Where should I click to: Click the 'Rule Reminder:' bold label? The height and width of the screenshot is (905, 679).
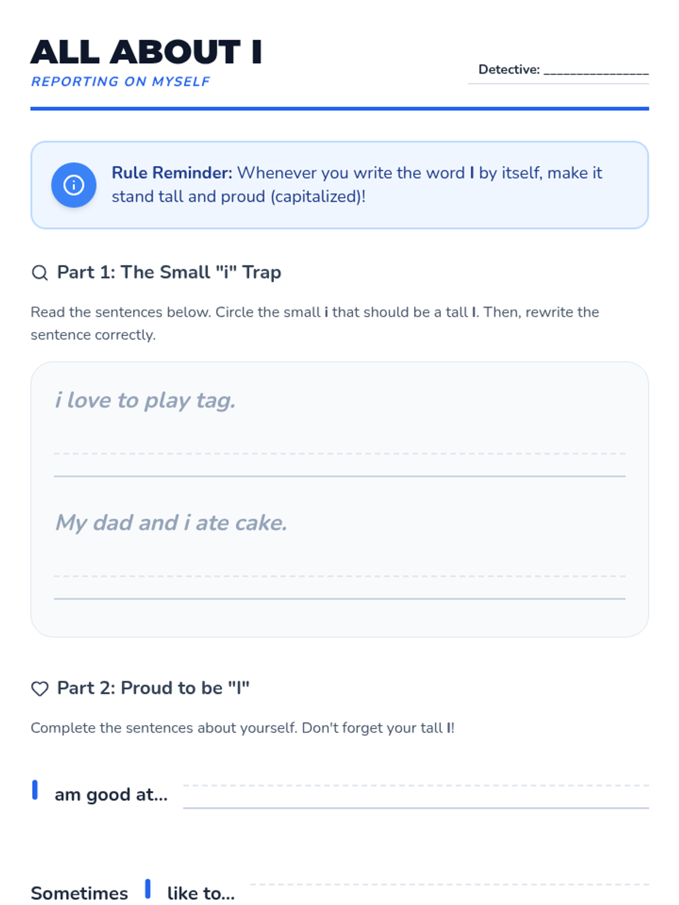[x=172, y=173]
